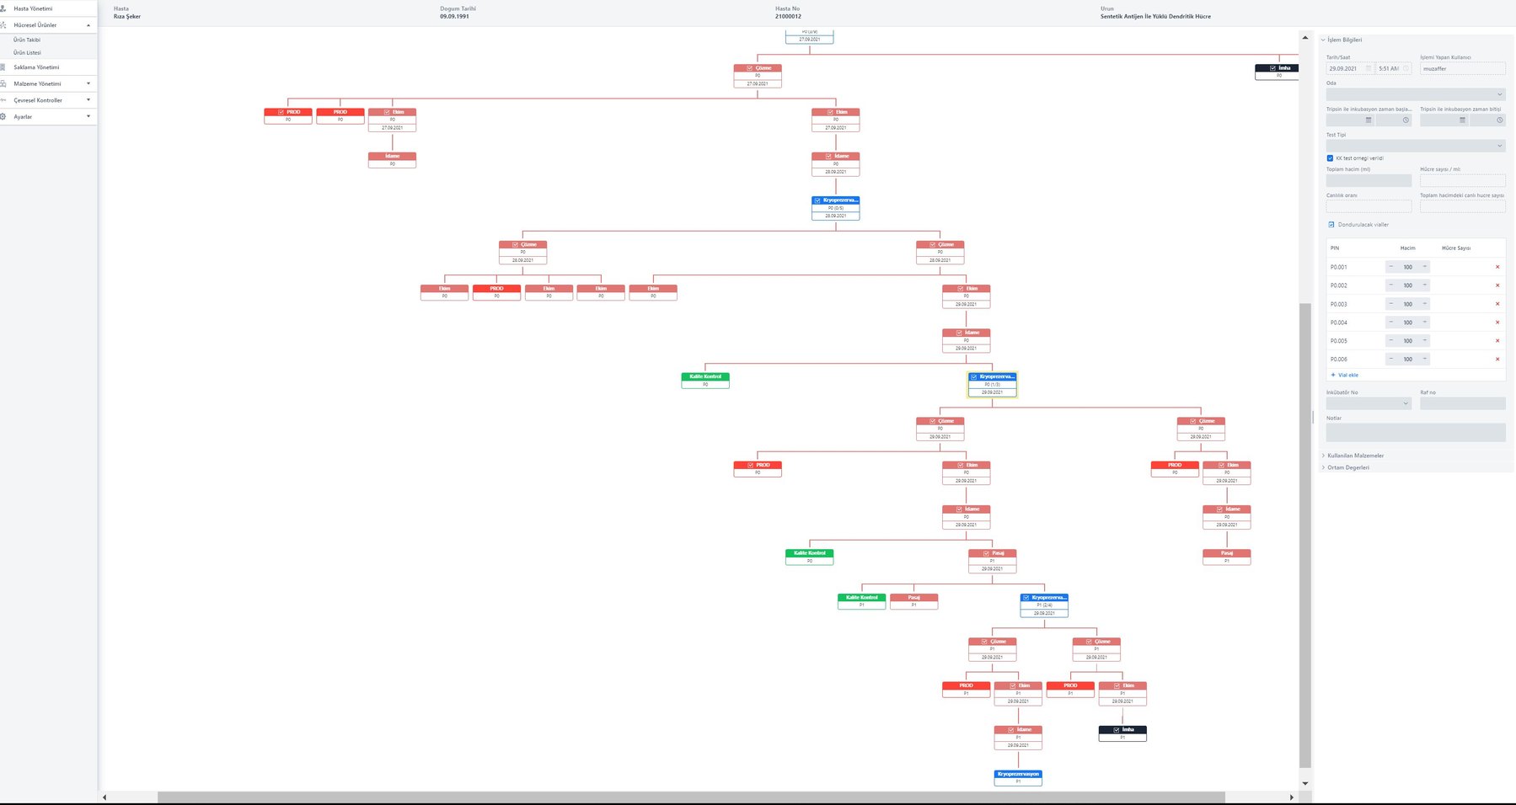
Task: Open the Ayarlar menu item
Action: click(23, 116)
